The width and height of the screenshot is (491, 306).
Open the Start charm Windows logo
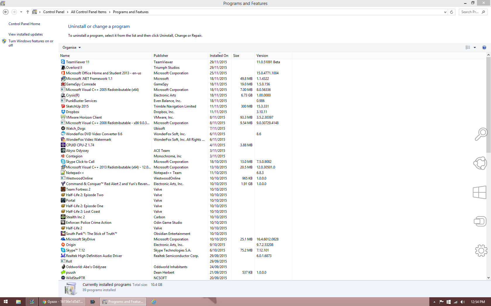480,192
